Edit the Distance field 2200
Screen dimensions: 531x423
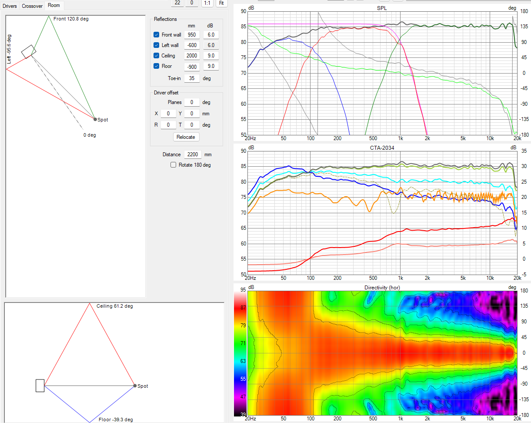click(192, 154)
